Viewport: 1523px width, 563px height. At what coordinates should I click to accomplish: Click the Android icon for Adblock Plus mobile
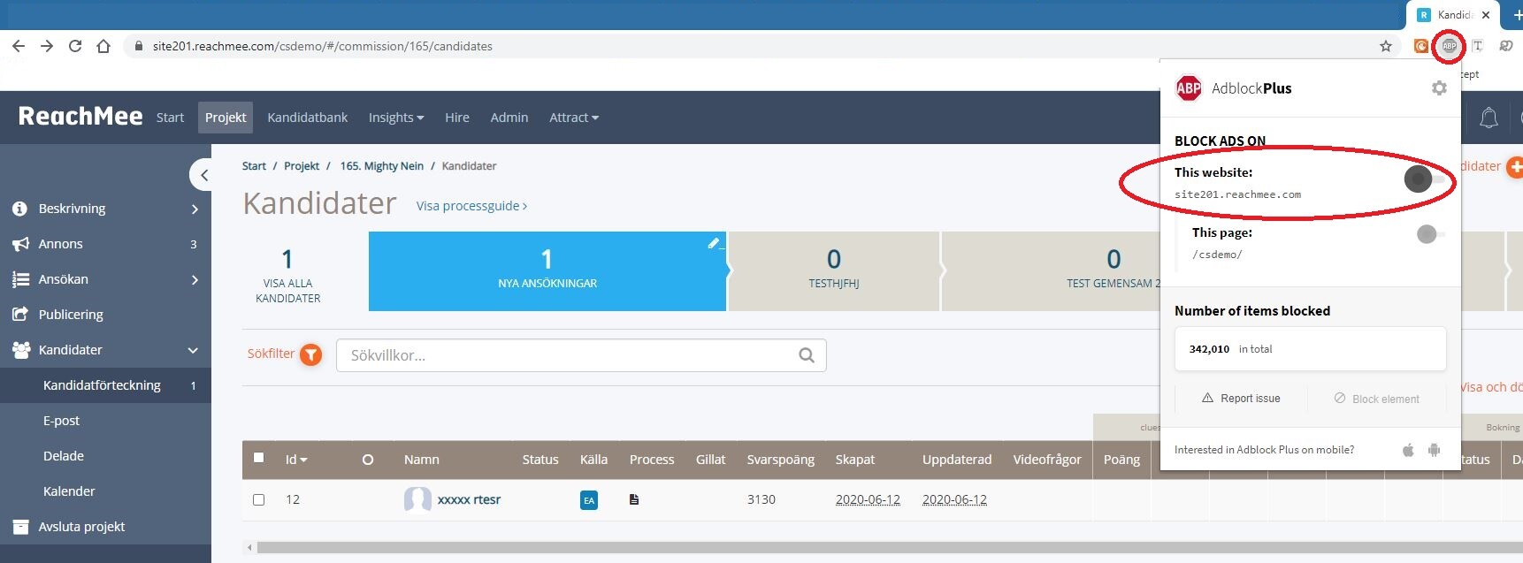[1434, 450]
